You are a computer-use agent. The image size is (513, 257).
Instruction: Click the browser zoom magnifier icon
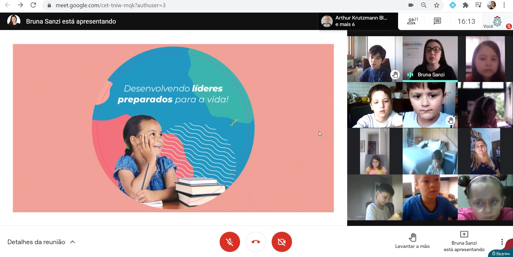[424, 5]
